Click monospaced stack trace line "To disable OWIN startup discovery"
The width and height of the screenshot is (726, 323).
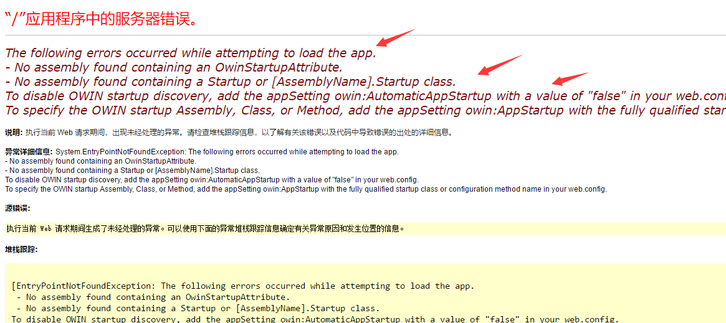[x=315, y=319]
